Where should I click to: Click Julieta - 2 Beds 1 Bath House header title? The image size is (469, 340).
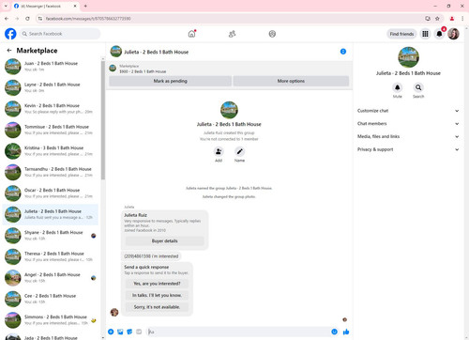click(157, 52)
